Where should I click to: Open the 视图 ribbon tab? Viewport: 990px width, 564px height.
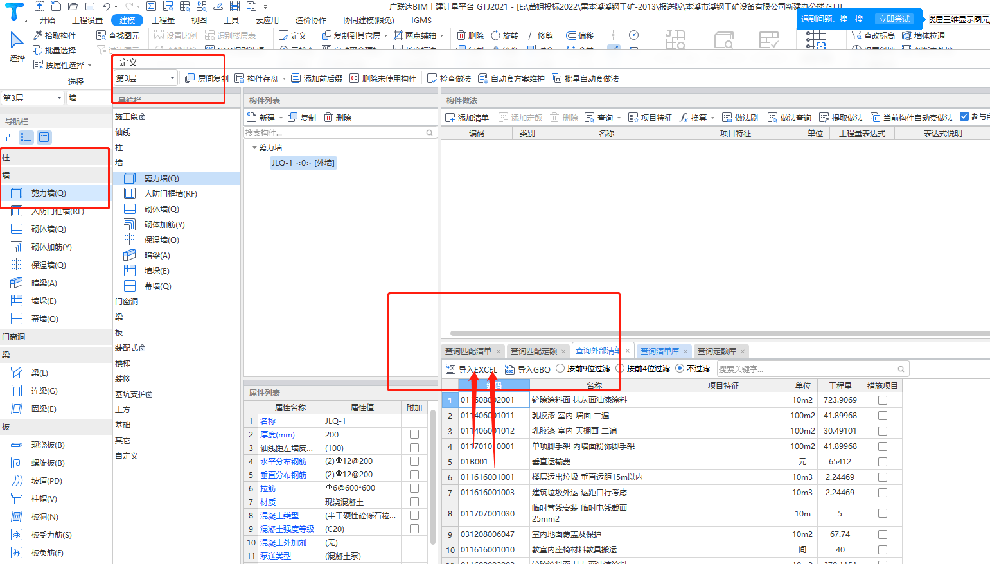tap(199, 20)
